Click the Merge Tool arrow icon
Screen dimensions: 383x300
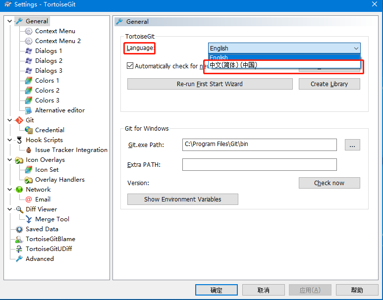(29, 219)
